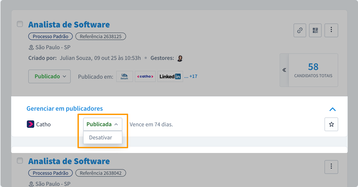
Task: Open the first Analista de Software job title
Action: point(69,25)
